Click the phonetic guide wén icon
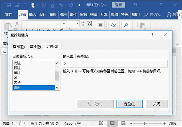This screenshot has height=127, width=182. [x=83, y=24]
